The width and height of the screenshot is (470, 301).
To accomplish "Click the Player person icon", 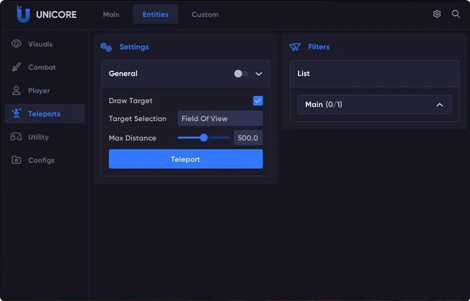I will click(17, 91).
